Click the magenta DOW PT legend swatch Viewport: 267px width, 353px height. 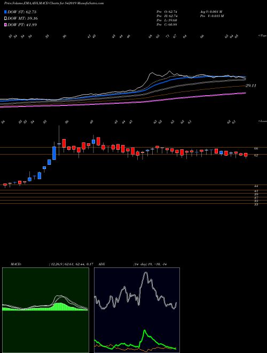pyautogui.click(x=6, y=25)
